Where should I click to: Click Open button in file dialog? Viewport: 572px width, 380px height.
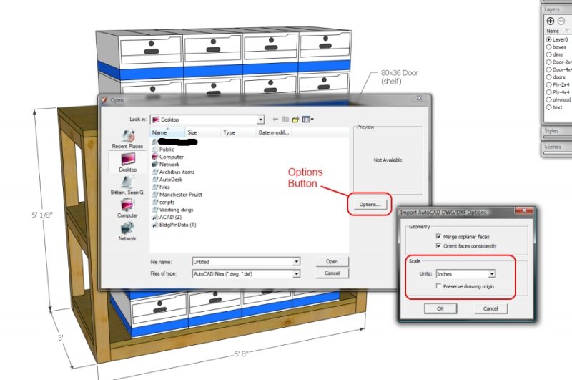[x=332, y=261]
